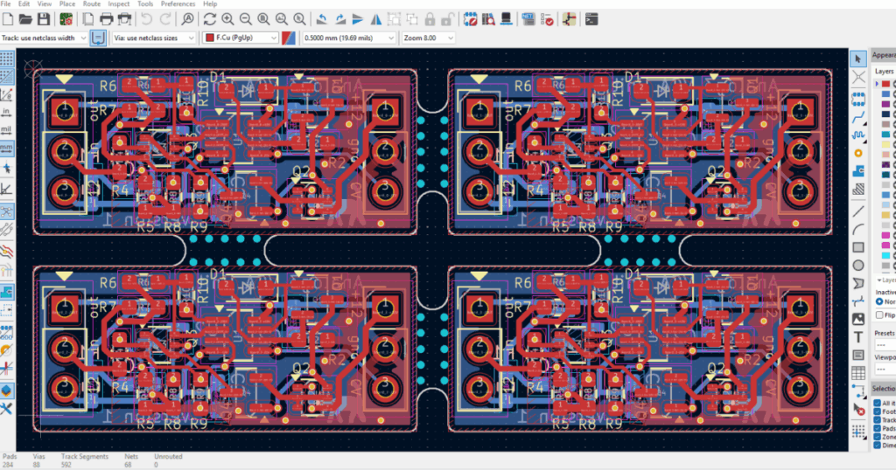Open the 3D Viewer
The width and height of the screenshot is (896, 470).
506,19
